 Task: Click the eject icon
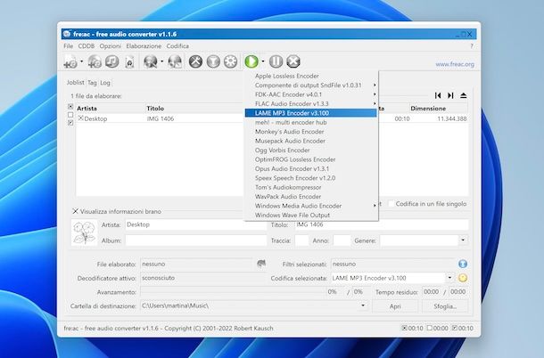coord(464,95)
